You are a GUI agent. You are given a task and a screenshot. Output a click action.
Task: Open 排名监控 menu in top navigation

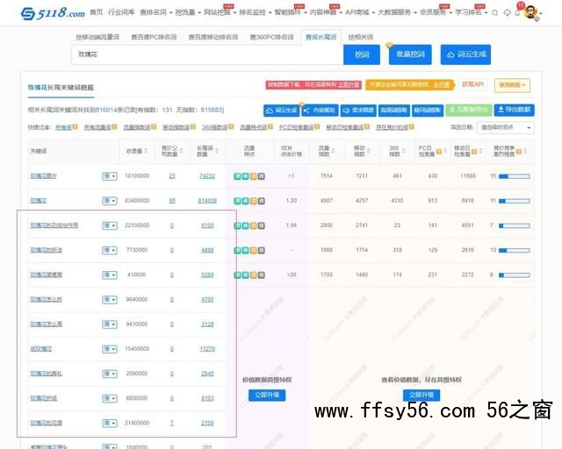coord(255,12)
